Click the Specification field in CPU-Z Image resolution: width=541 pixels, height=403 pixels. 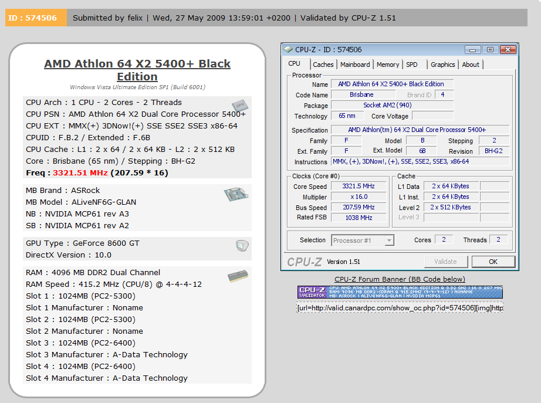420,130
